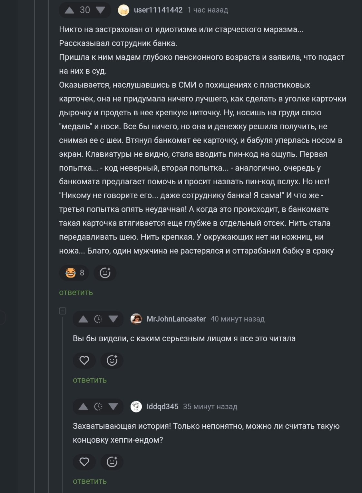Add emoji reaction to MrJohnLancaster's reply

(x=112, y=360)
